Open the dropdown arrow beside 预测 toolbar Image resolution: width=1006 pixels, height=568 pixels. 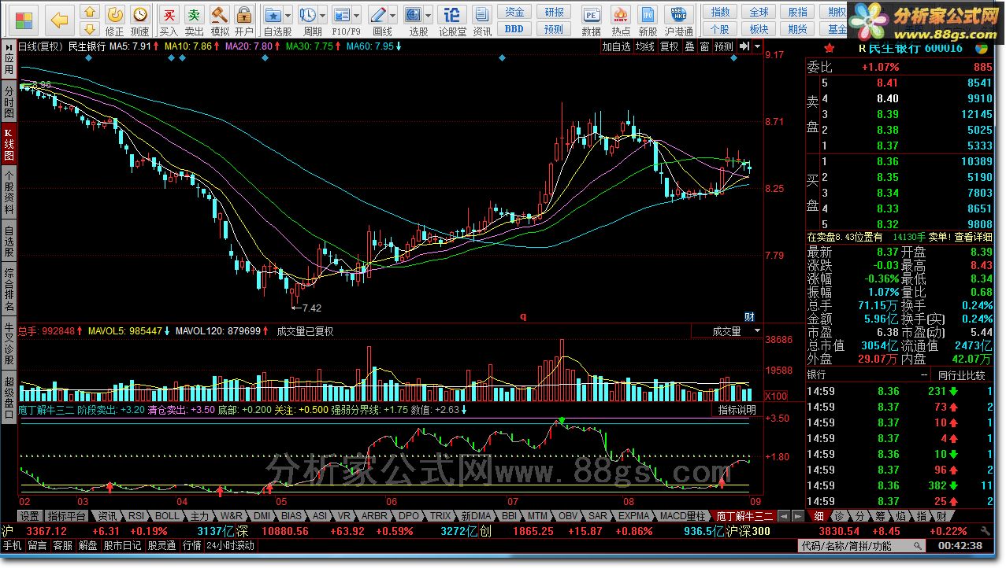[x=757, y=46]
